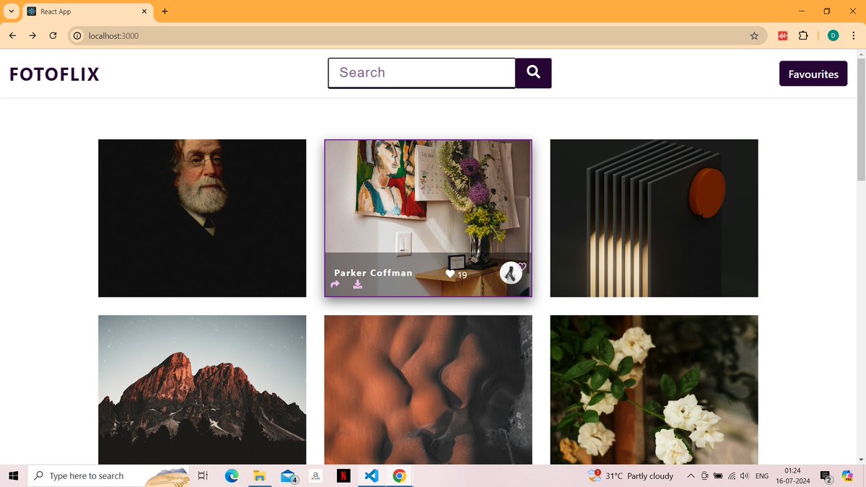Open the Amazon app on taskbar

pos(315,475)
